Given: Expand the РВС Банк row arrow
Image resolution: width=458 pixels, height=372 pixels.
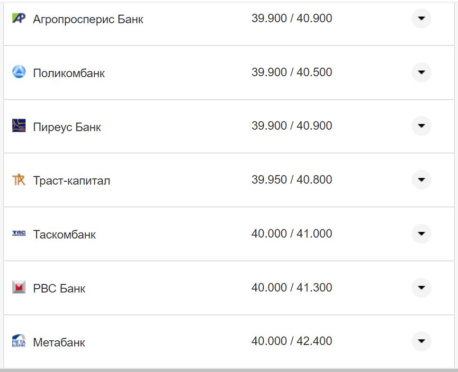Looking at the screenshot, I should (x=421, y=287).
